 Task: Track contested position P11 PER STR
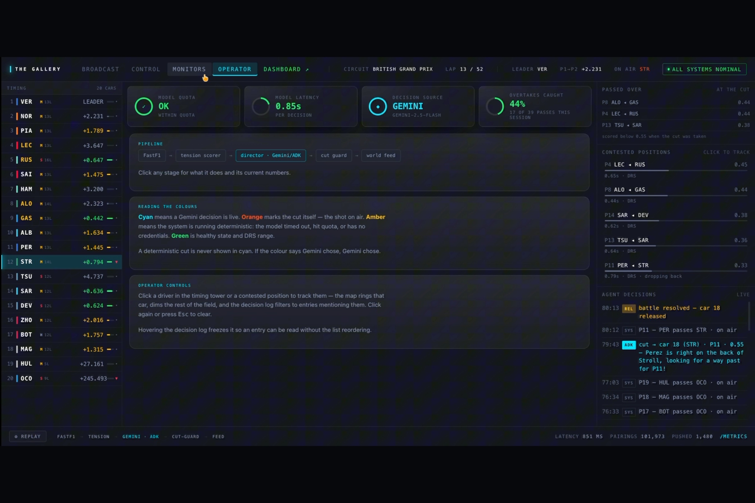pos(676,270)
